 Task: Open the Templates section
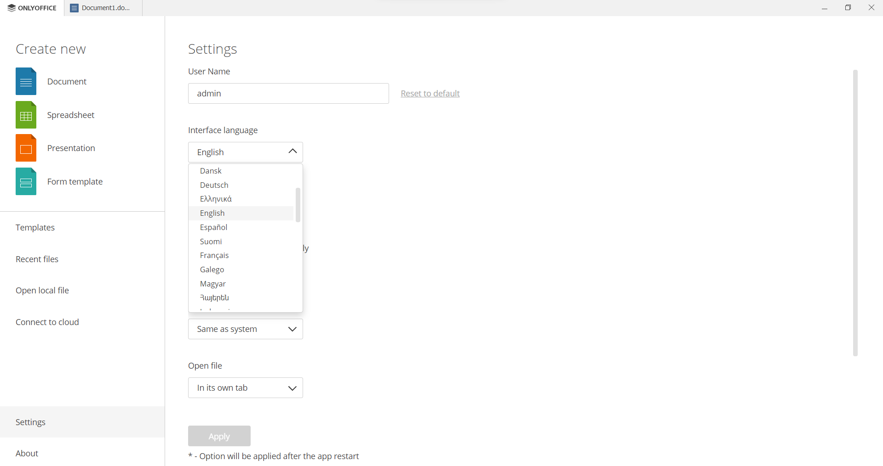[x=35, y=227]
